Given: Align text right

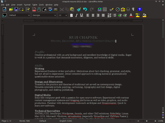Looking at the screenshot, I should (x=98, y=15).
